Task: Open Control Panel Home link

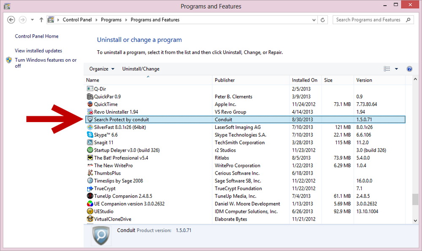Action: coord(37,36)
